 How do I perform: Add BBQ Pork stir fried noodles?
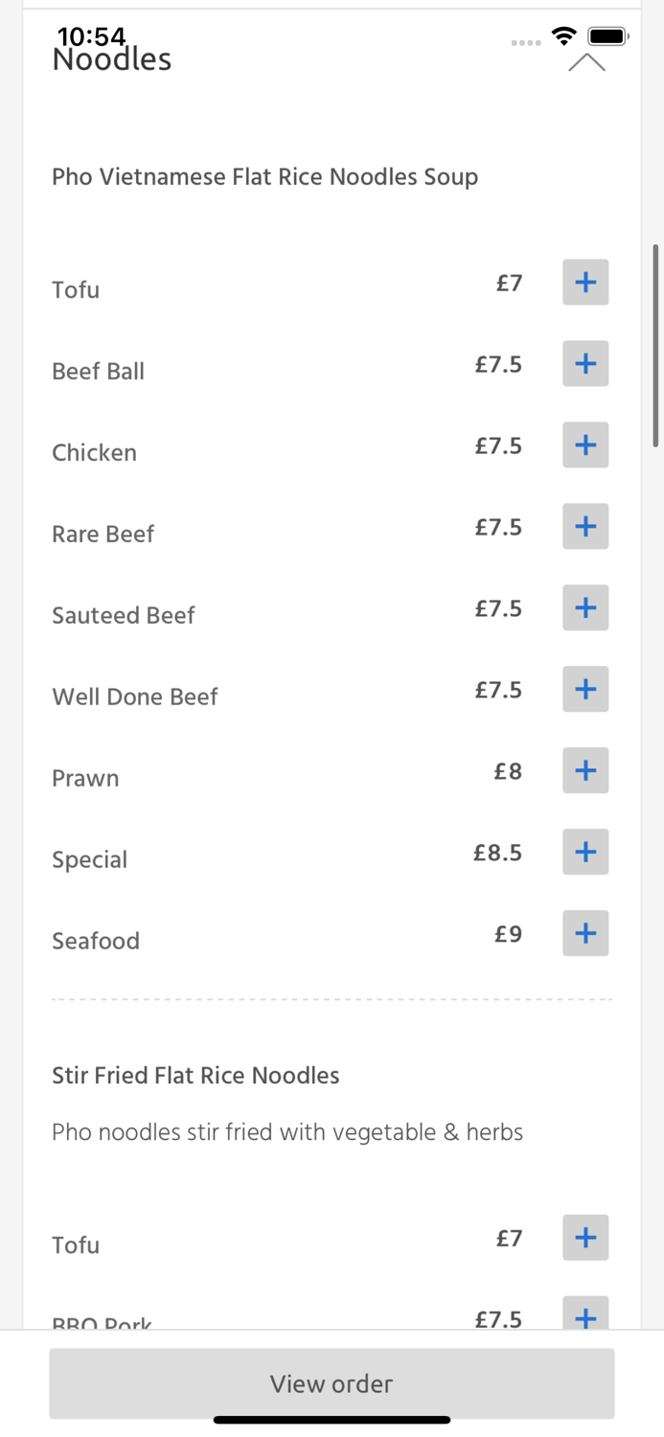584,1316
